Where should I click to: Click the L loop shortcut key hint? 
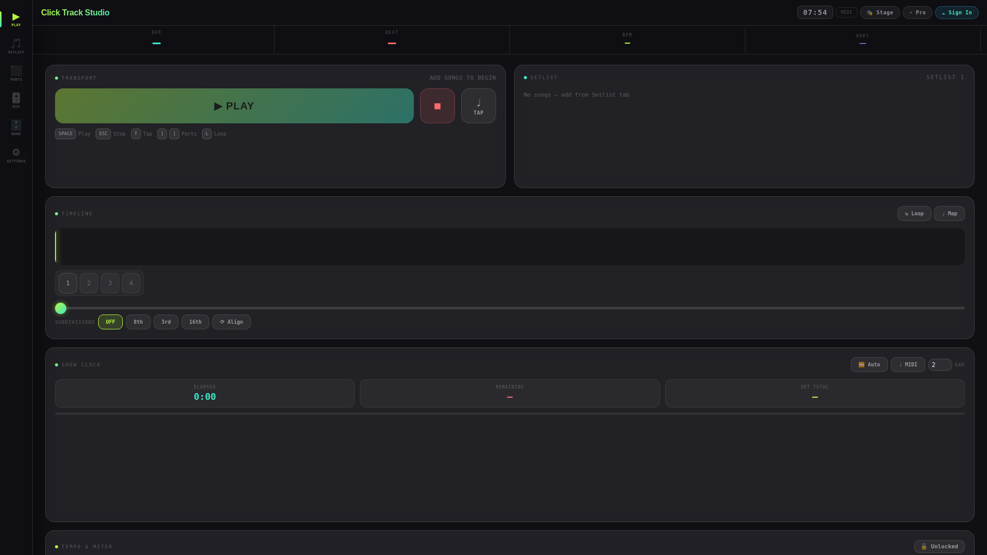[207, 134]
